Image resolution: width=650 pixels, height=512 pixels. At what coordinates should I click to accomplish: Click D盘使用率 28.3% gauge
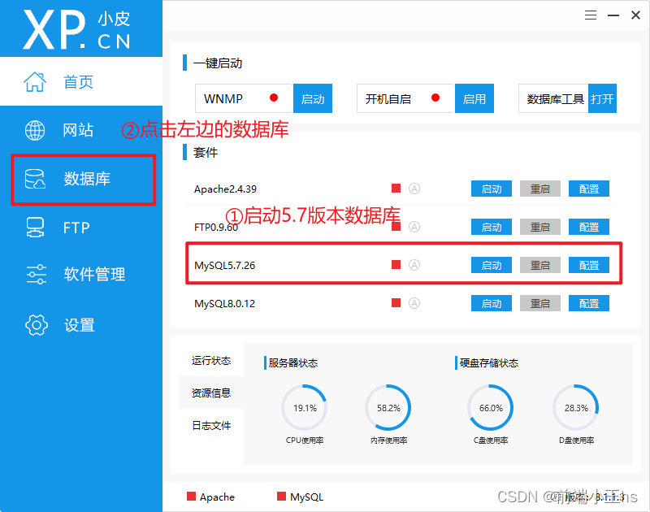576,408
